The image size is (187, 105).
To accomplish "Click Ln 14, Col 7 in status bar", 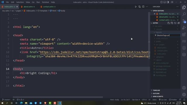I will tap(125, 100).
